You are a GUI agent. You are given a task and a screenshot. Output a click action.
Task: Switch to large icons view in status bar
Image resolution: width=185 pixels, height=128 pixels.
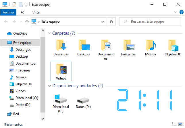click(x=180, y=124)
